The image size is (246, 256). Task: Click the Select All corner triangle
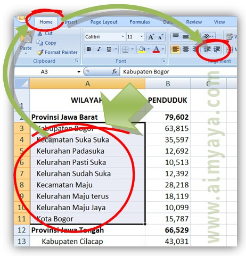[x=22, y=84]
